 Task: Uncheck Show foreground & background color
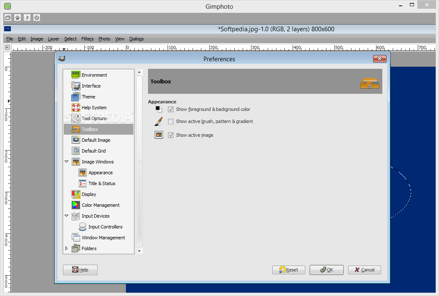(171, 109)
